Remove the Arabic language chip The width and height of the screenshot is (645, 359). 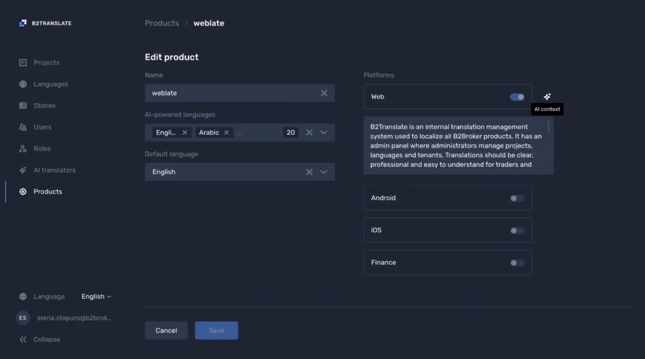tap(226, 132)
